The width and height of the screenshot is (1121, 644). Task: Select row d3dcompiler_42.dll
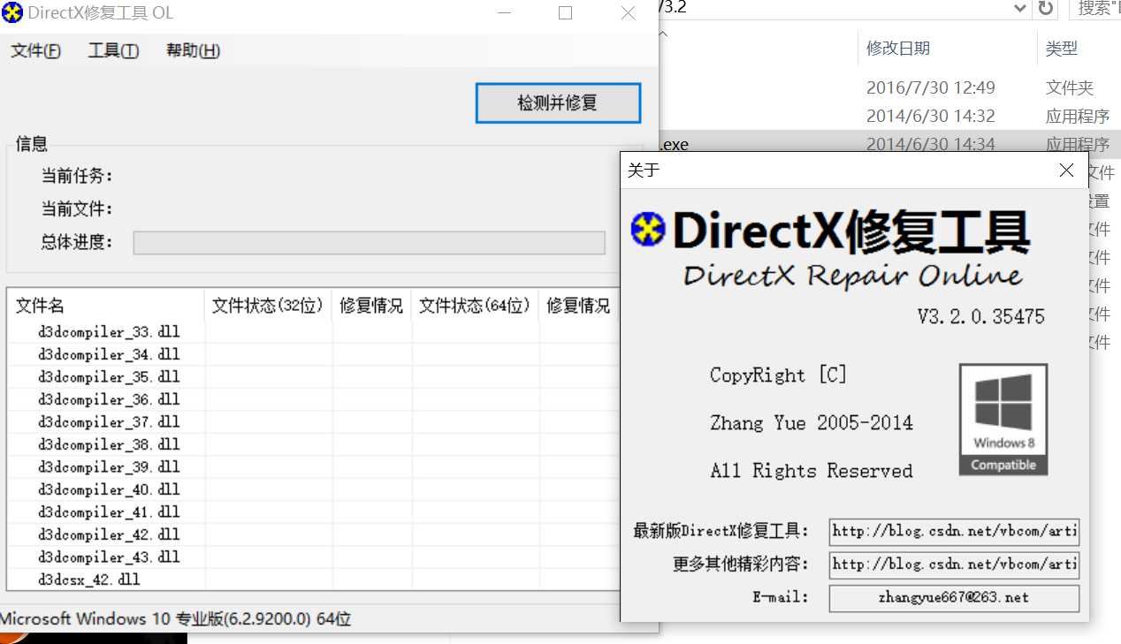[x=314, y=534]
